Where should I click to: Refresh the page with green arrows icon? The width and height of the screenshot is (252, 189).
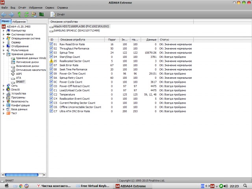coord(26,15)
